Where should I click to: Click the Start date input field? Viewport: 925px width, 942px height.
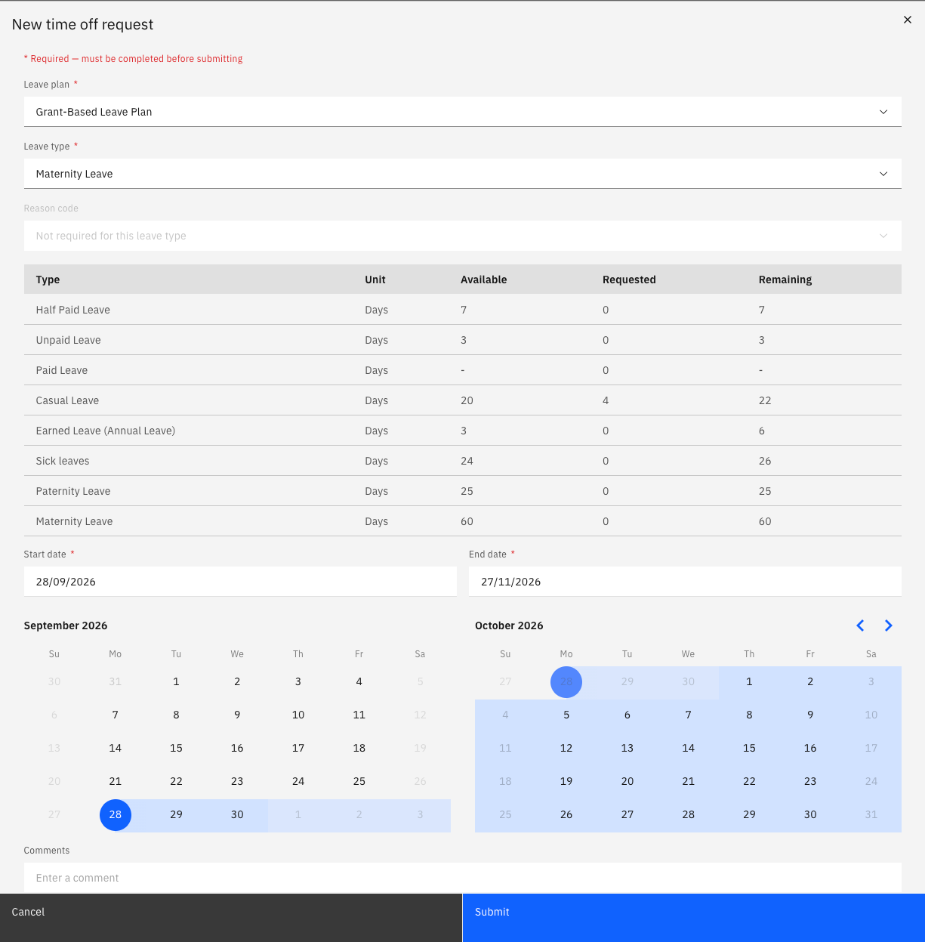[240, 582]
